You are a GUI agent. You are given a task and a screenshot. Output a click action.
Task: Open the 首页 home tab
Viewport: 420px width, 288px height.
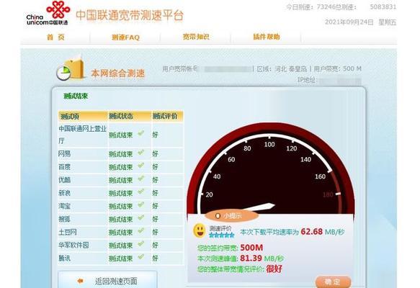(x=55, y=37)
